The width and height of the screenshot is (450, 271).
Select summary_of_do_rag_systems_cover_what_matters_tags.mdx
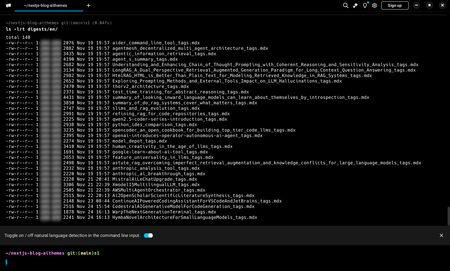click(185, 103)
